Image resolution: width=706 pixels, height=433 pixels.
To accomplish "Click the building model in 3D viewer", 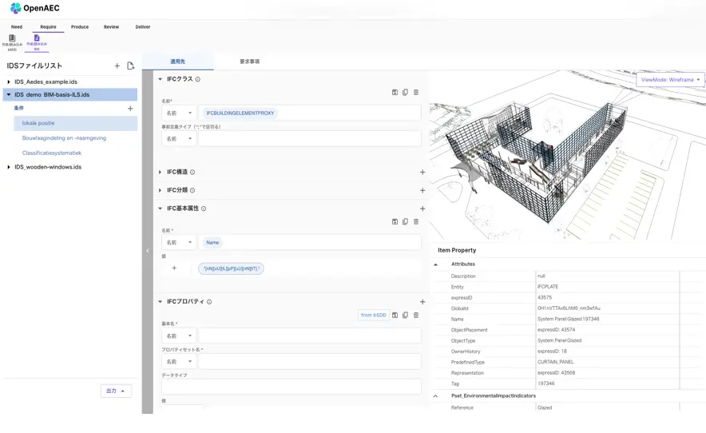I will point(541,162).
